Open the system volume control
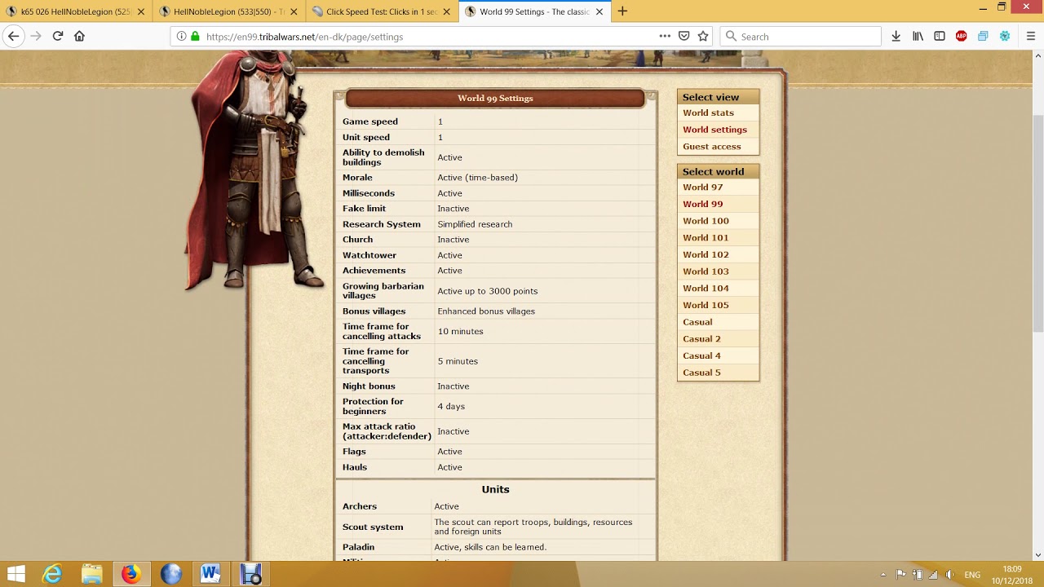This screenshot has height=587, width=1044. point(949,575)
